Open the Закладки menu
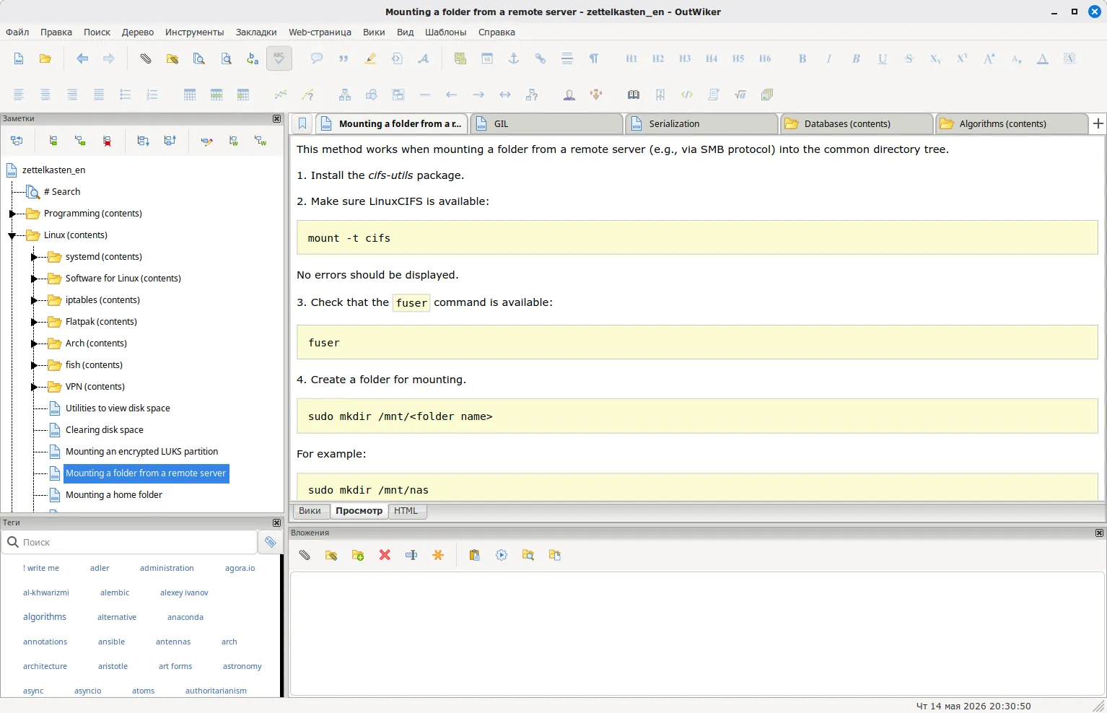Image resolution: width=1107 pixels, height=713 pixels. pos(256,32)
